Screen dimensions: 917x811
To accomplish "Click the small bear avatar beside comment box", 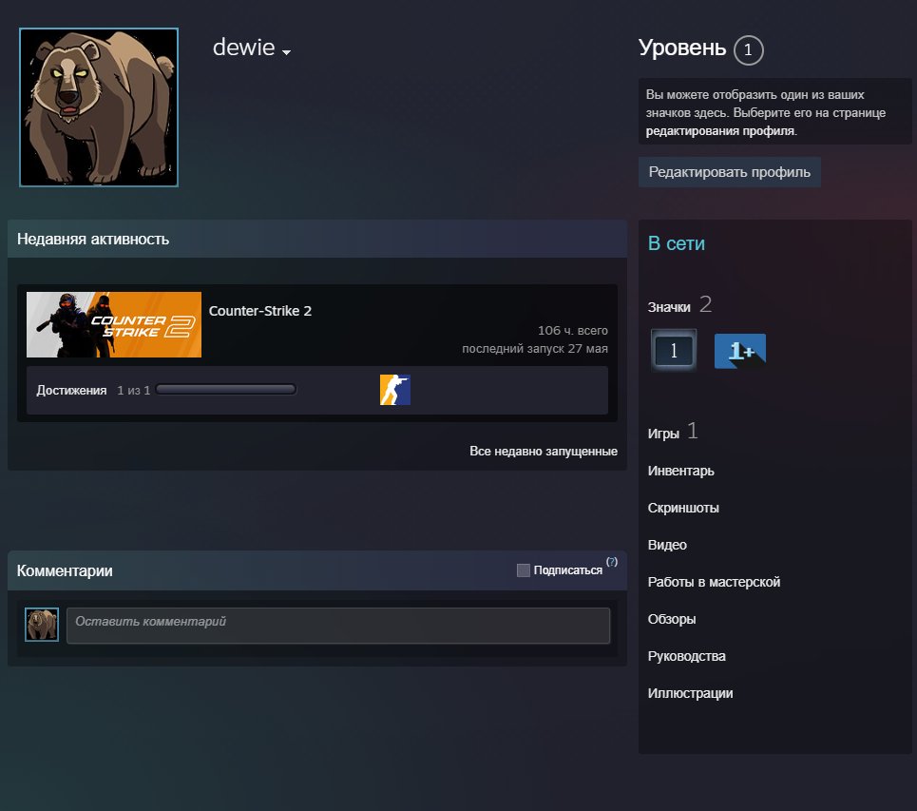I will click(x=42, y=625).
